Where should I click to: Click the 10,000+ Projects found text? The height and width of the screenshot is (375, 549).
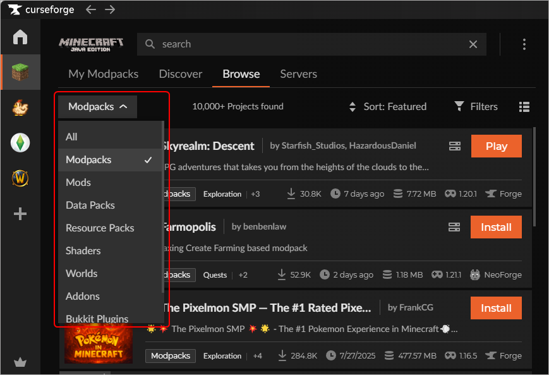point(238,106)
